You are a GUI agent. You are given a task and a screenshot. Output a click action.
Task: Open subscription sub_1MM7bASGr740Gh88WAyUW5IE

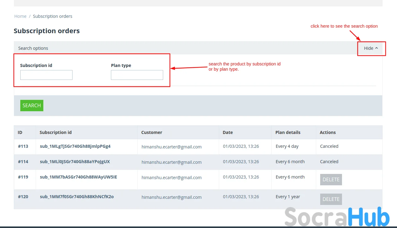point(78,177)
